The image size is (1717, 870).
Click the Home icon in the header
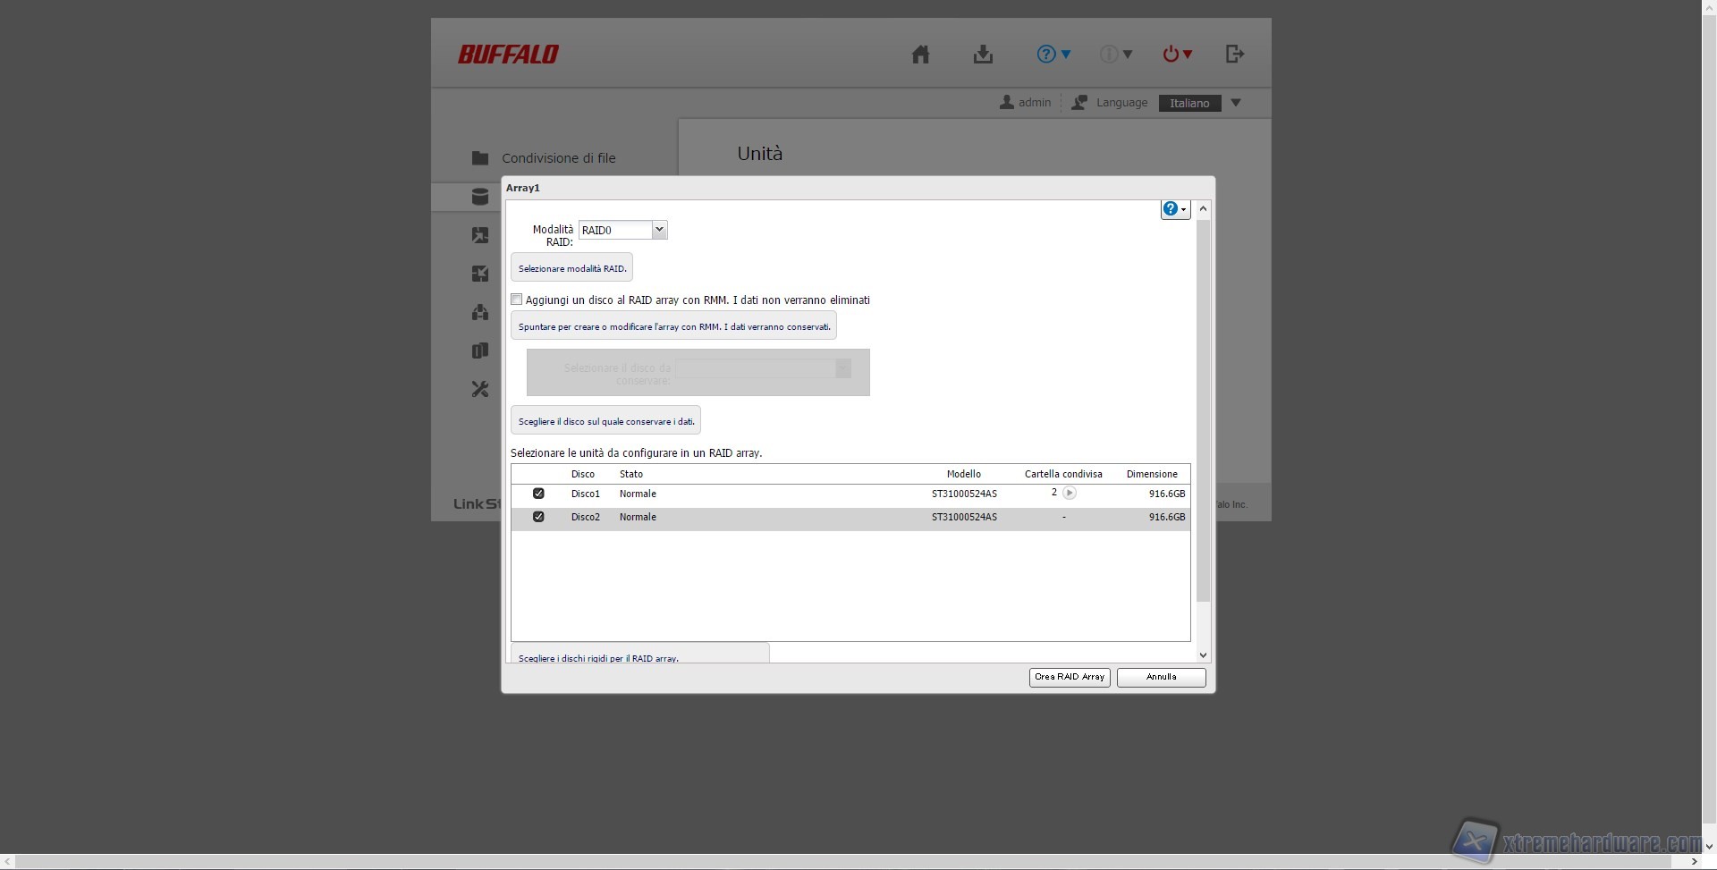click(920, 55)
